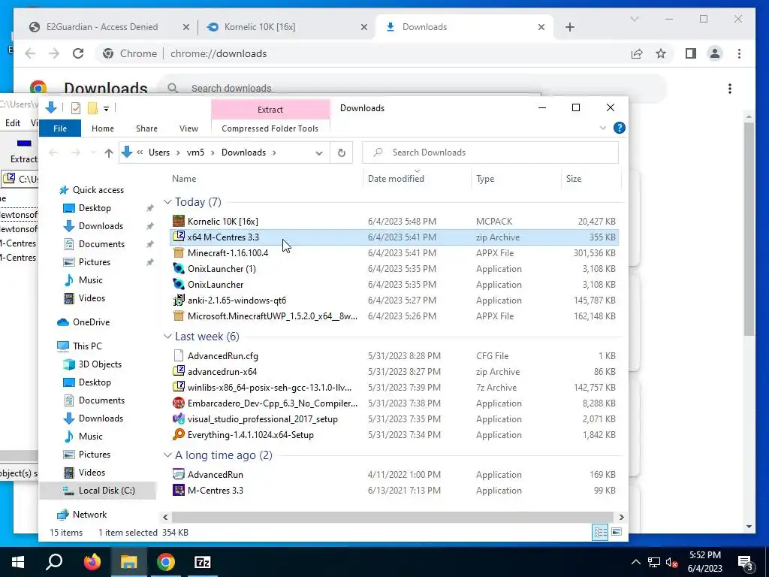Click Properties quick access toolbar icon
The width and height of the screenshot is (769, 577).
76,107
